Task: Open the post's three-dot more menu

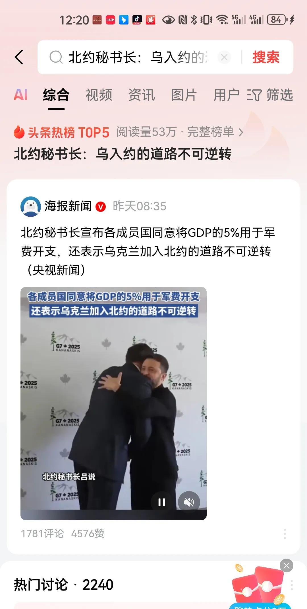Action: coord(285,534)
